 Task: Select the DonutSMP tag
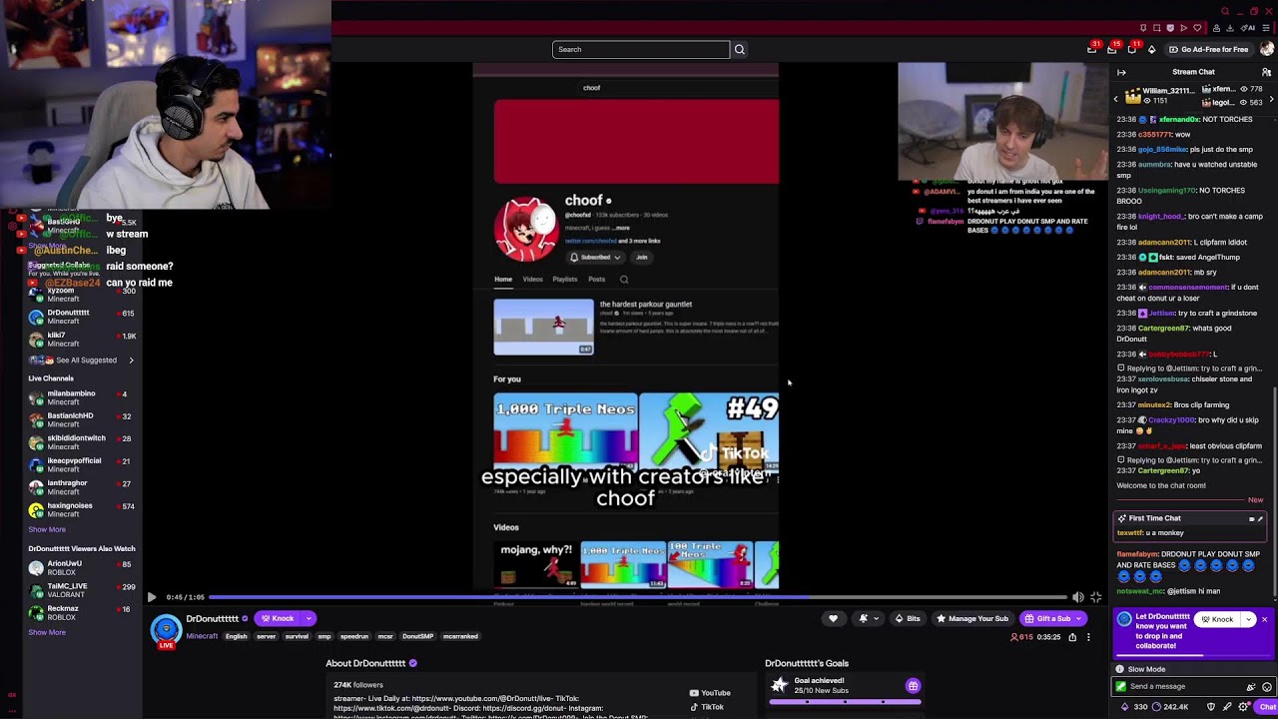[x=417, y=636]
